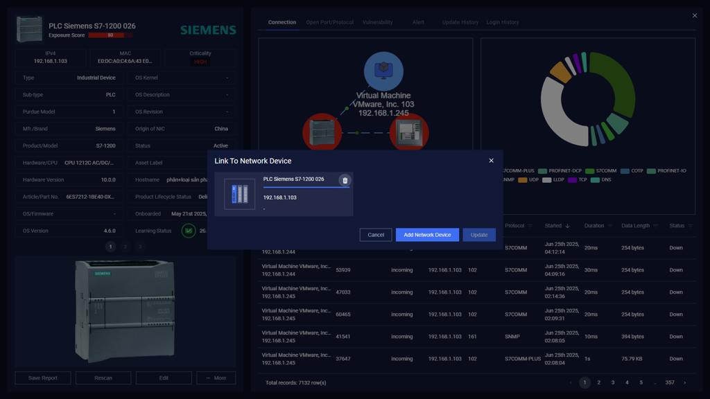Image resolution: width=710 pixels, height=399 pixels.
Task: Switch to the Vulnerability tab
Action: pos(377,22)
